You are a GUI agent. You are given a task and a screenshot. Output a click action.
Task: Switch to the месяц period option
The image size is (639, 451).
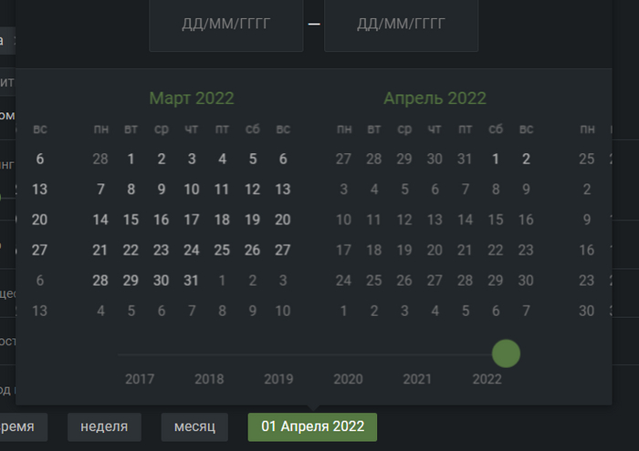pos(194,426)
